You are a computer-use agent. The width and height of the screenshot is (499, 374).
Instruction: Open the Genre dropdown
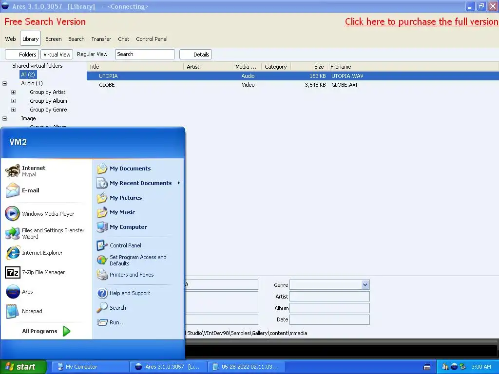point(365,284)
